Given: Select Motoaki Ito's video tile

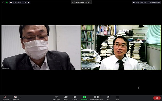Looking at the screenshot, I should 41,47.
